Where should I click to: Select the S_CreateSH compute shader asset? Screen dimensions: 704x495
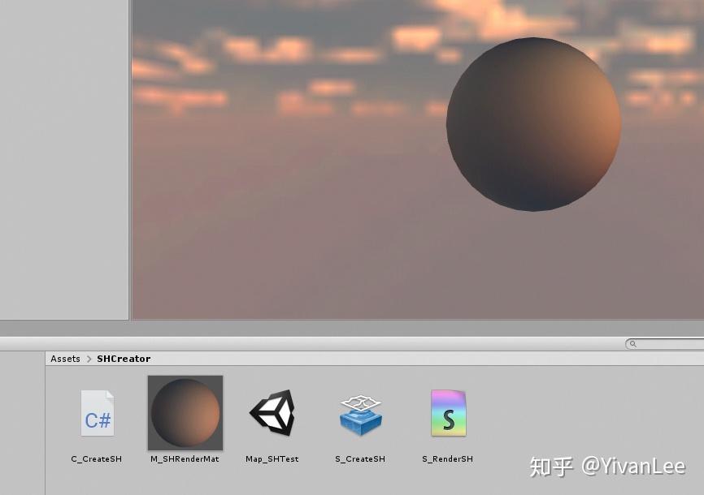(360, 413)
